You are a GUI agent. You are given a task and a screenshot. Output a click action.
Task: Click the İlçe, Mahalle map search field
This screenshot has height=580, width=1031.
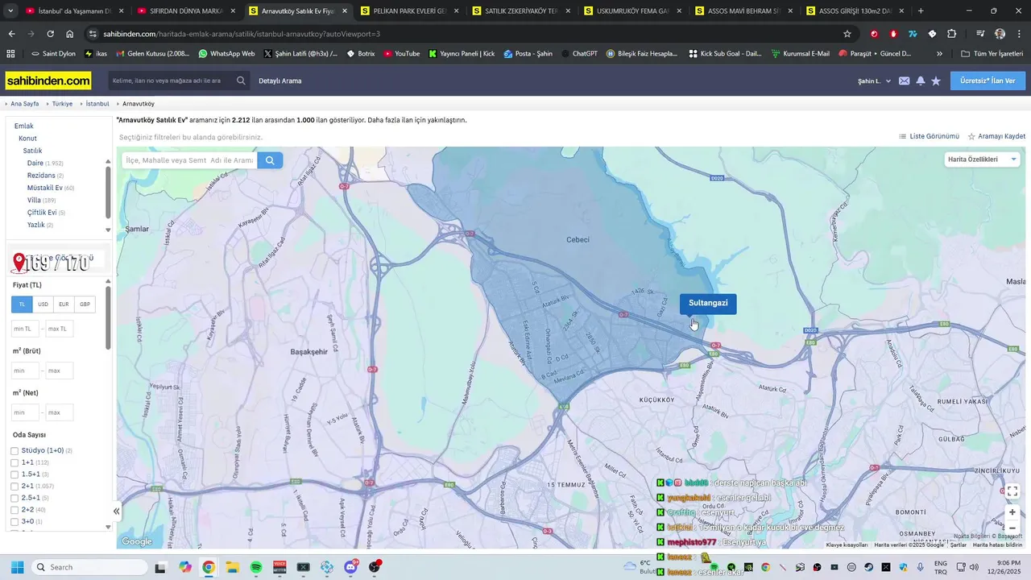[x=189, y=160]
